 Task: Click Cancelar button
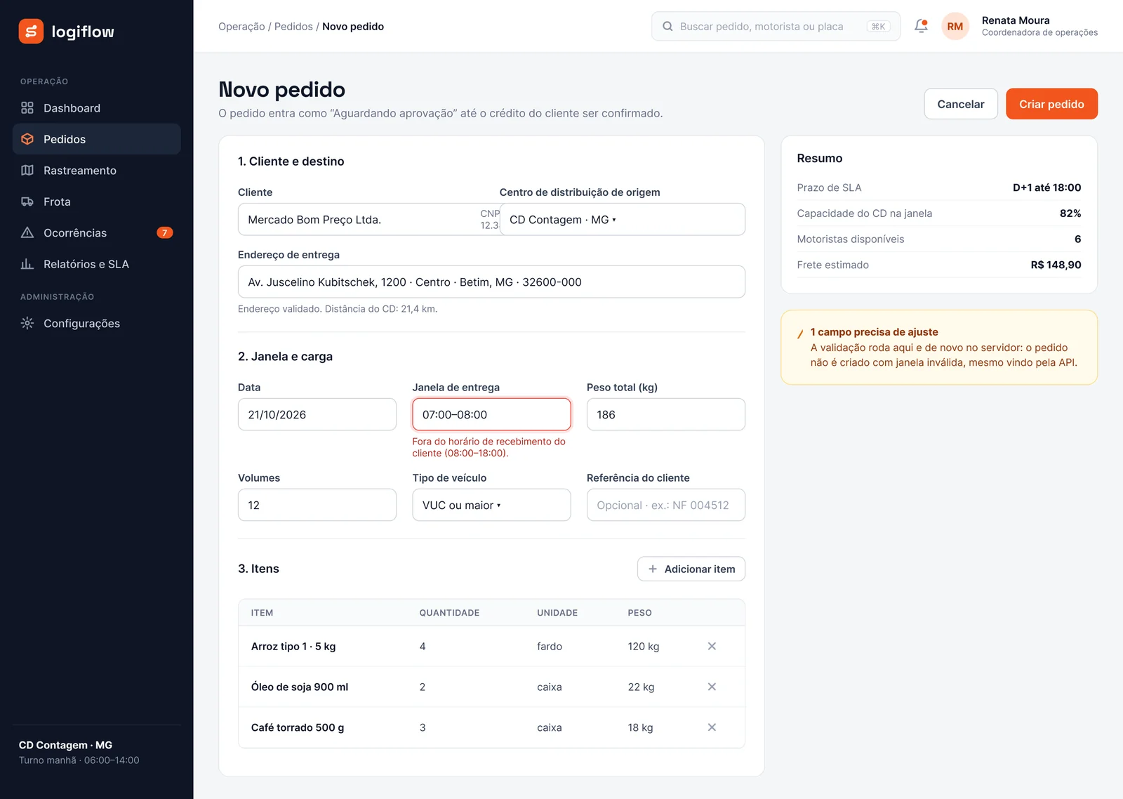tap(961, 104)
